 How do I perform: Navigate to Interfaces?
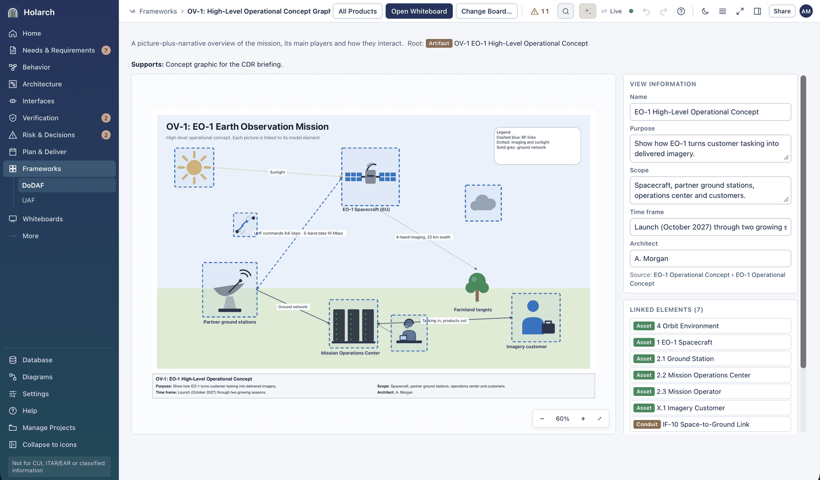[x=59, y=101]
